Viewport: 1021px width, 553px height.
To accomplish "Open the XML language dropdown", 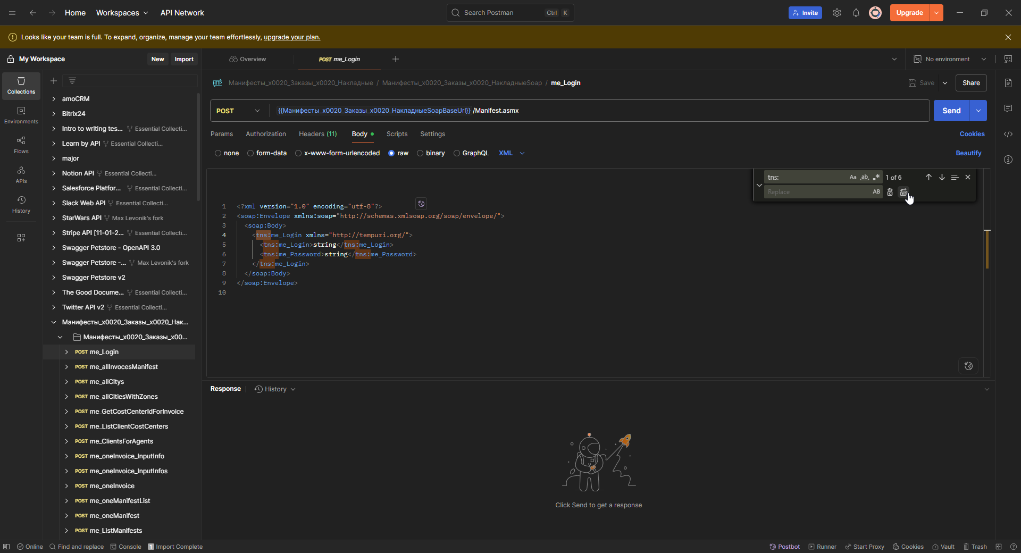I will pos(512,153).
